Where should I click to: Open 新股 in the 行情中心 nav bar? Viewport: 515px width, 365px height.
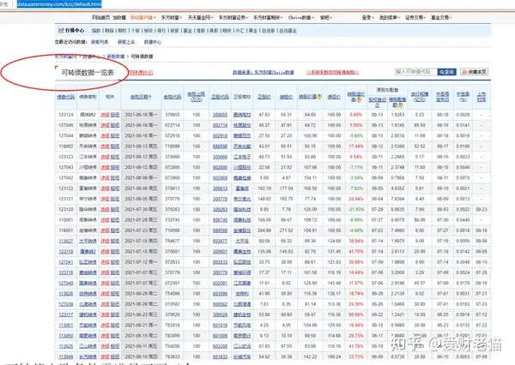pos(175,31)
